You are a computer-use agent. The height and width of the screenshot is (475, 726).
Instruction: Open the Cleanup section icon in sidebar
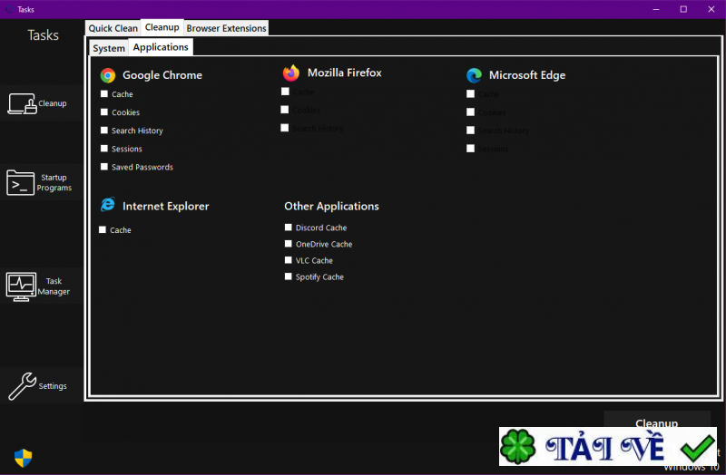(x=22, y=103)
